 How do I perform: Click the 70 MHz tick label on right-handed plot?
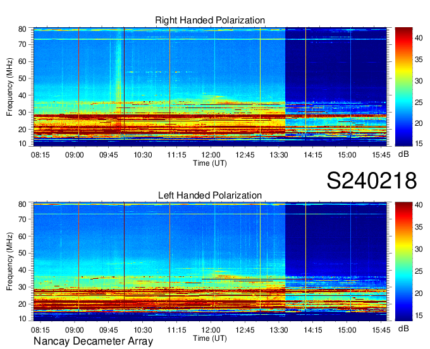(x=22, y=44)
